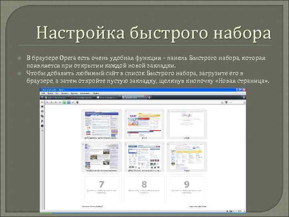This screenshot has width=289, height=217.
Task: Toggle the panel icon left of the tabs
Action: pyautogui.click(x=42, y=97)
